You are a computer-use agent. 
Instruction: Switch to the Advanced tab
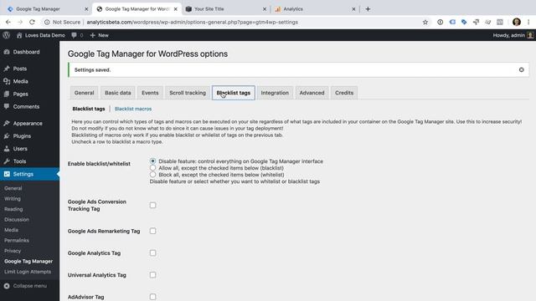pos(312,93)
